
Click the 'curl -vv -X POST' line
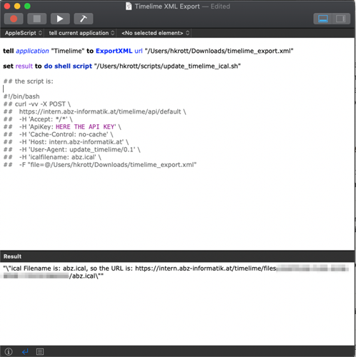[x=37, y=104]
